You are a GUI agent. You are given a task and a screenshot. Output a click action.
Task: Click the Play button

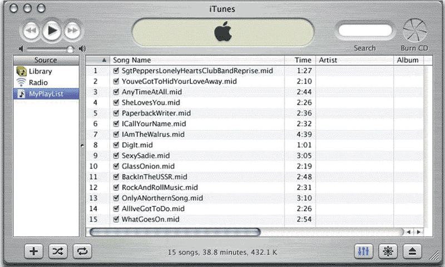pos(52,31)
